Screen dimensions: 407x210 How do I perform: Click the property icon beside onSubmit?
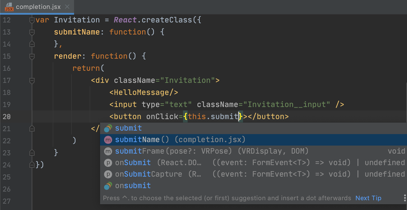(x=108, y=162)
